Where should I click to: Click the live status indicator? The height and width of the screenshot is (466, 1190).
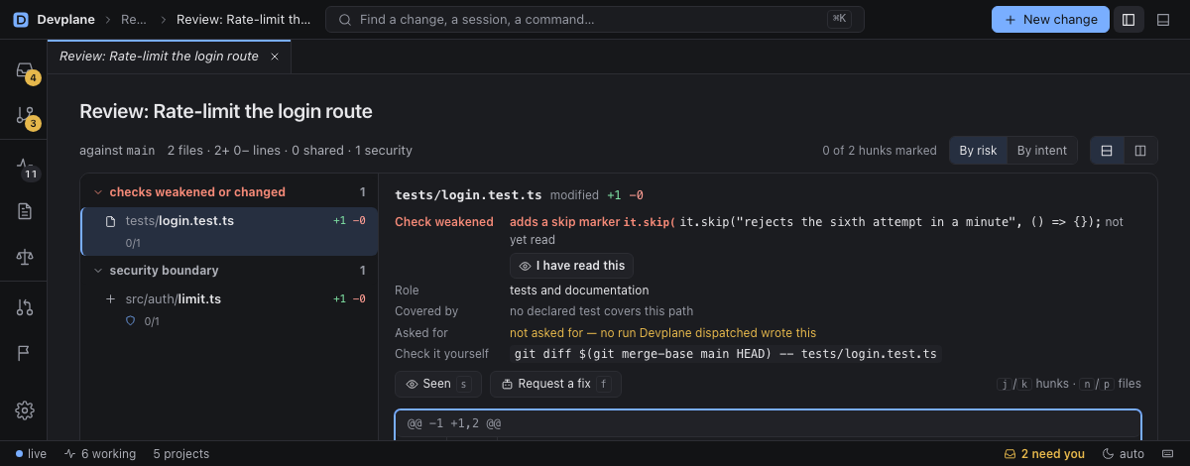(32, 454)
